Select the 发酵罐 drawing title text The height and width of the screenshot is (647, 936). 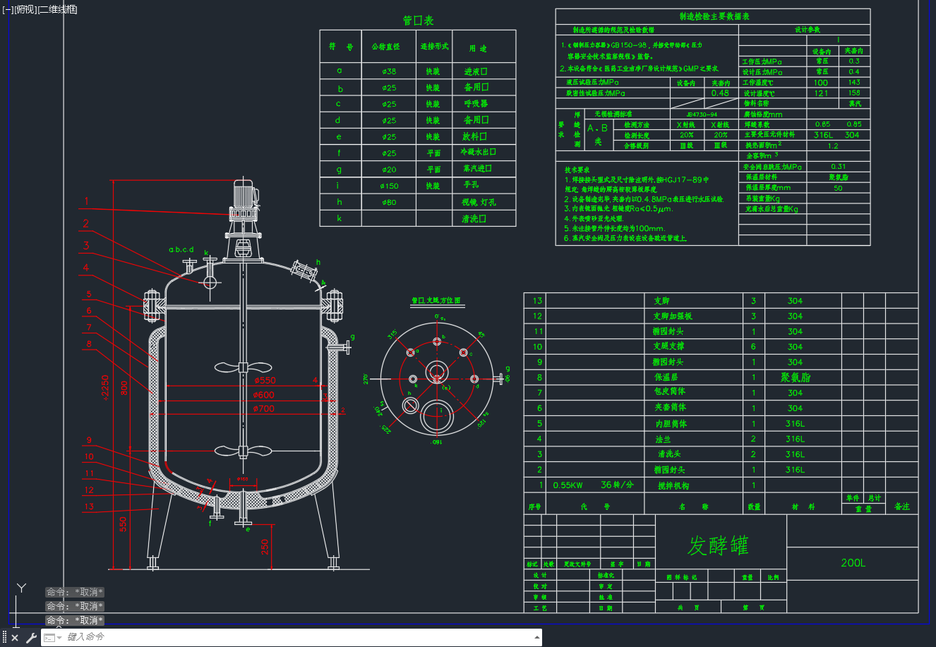718,545
